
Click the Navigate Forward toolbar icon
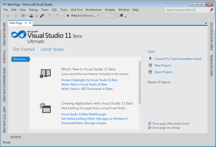pyautogui.click(x=16, y=16)
